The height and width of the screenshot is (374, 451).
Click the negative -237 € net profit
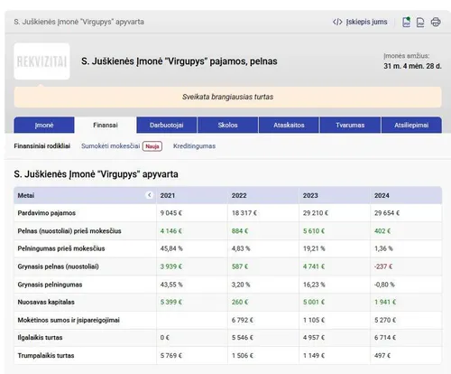[383, 266]
